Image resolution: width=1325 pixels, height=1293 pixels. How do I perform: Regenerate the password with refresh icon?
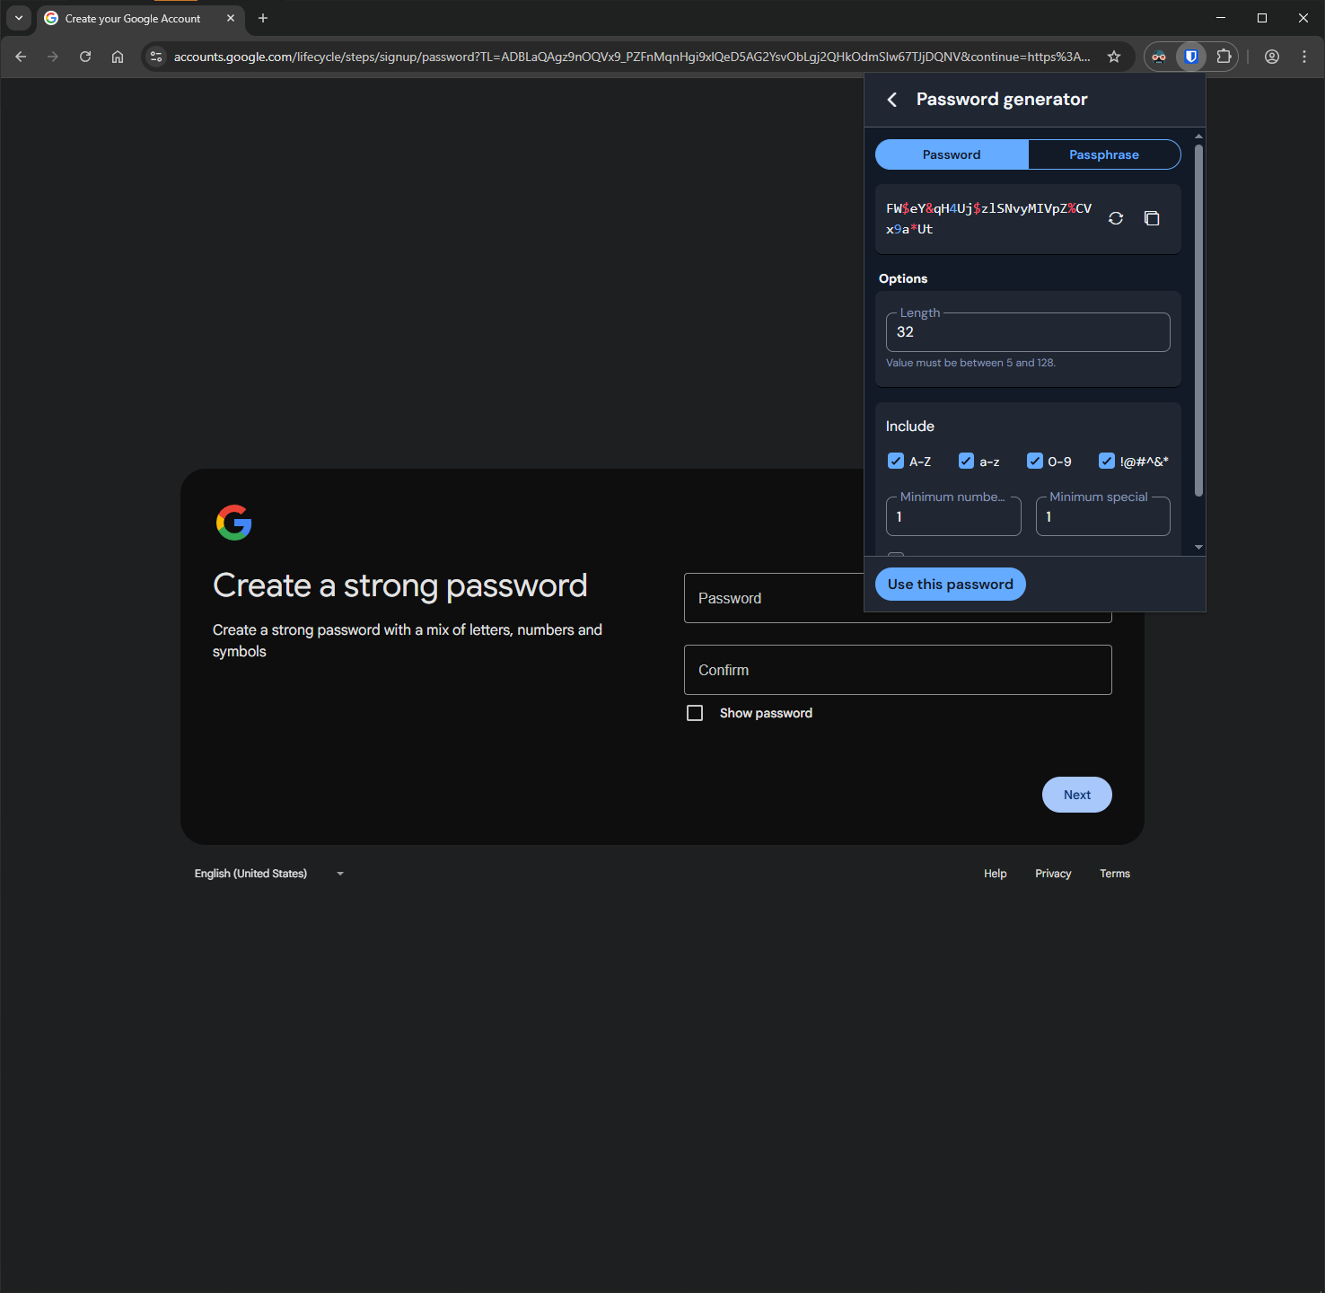[1116, 218]
